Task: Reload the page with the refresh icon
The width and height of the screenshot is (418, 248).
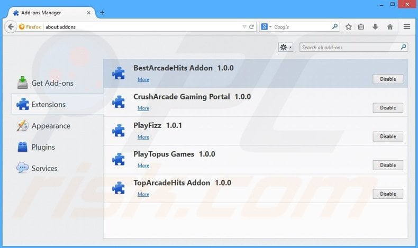Action: coord(251,26)
